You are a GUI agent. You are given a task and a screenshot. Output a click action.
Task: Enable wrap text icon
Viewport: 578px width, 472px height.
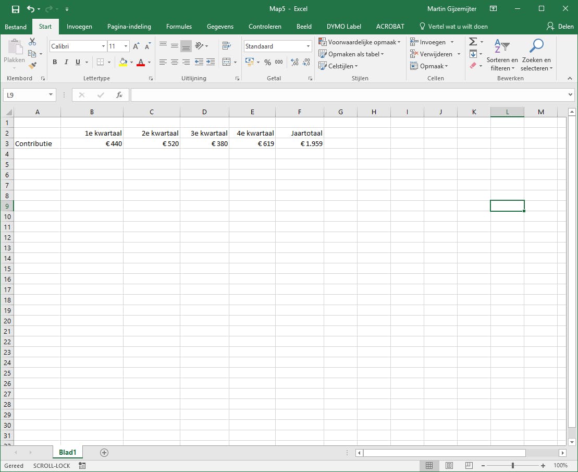tap(226, 46)
